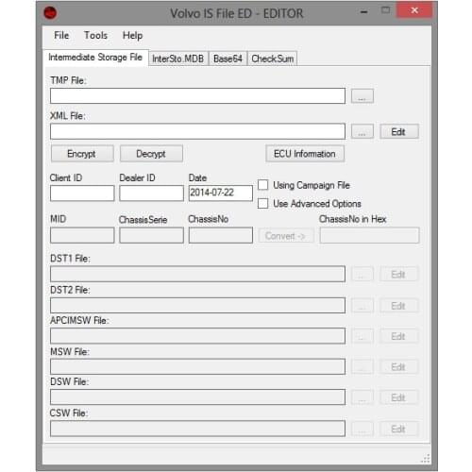The width and height of the screenshot is (472, 472).
Task: Browse for a DST2 File
Action: click(362, 305)
